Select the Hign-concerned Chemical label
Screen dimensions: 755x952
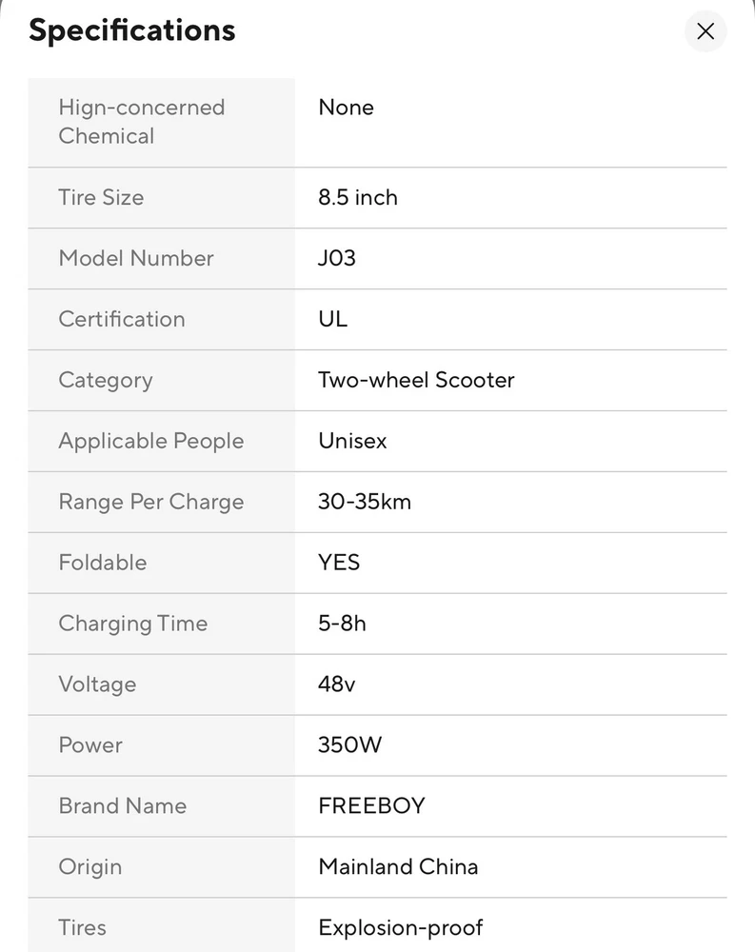[x=142, y=122]
